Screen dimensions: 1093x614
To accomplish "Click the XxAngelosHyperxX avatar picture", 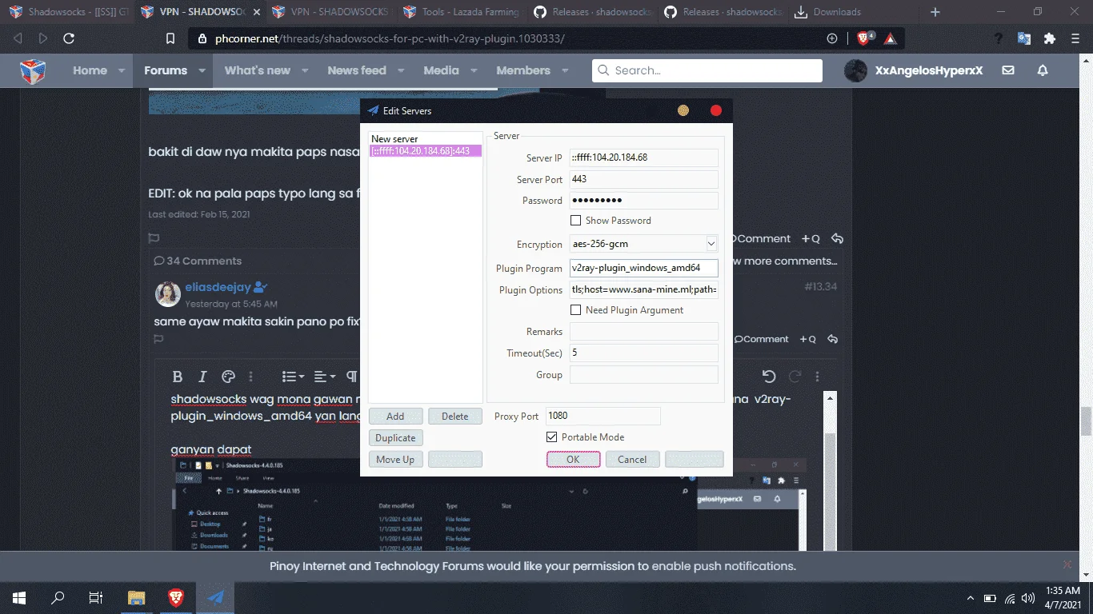I will [x=855, y=70].
